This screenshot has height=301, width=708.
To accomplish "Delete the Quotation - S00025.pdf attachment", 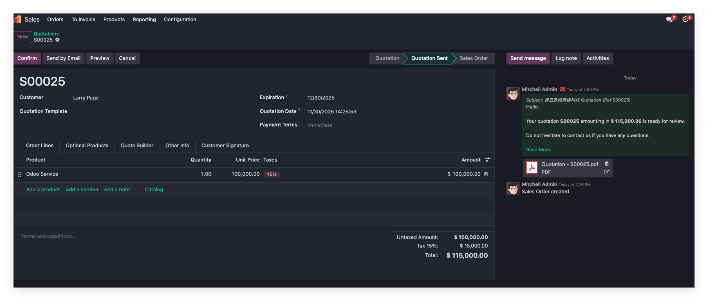I will tap(607, 164).
